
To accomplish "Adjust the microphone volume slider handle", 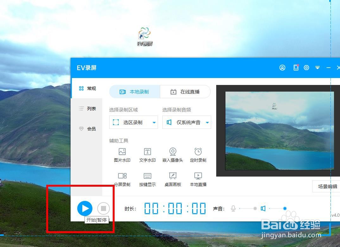I will pos(255,208).
